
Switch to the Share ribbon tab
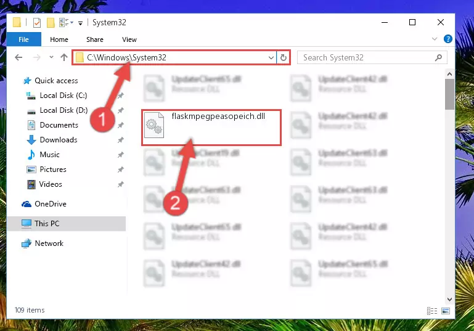(x=95, y=39)
